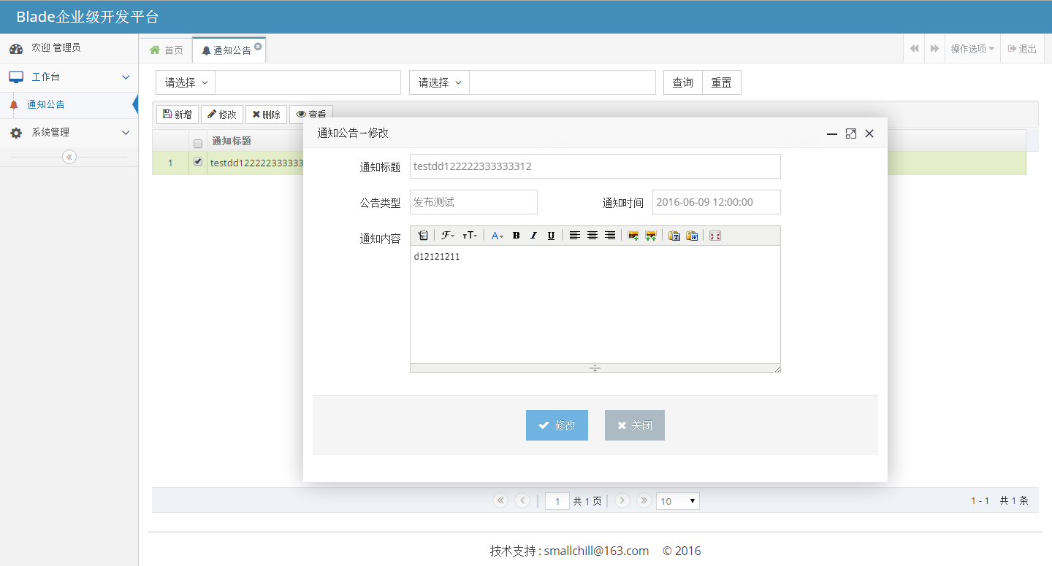This screenshot has height=566, width=1052.
Task: Click the tabs scroll-left arrow
Action: click(x=914, y=49)
